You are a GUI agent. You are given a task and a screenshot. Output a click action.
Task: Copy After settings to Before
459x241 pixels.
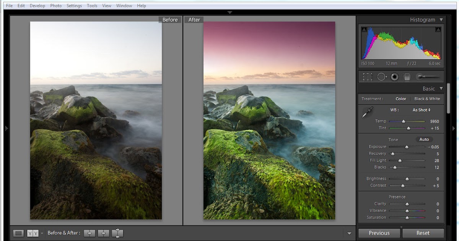103,233
